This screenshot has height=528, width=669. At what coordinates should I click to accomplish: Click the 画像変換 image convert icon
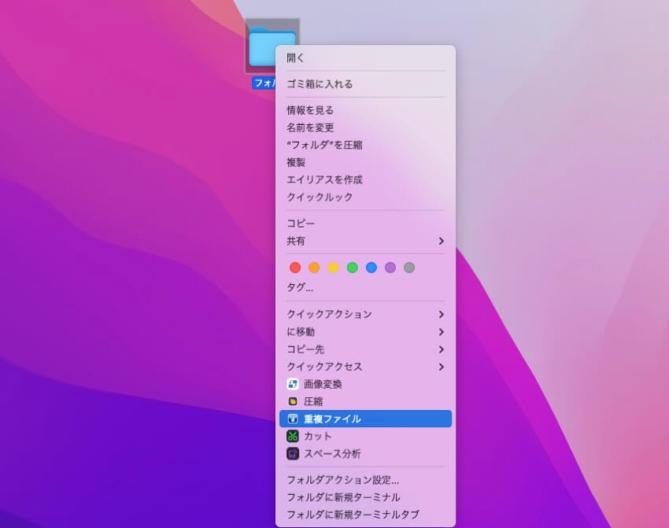(x=293, y=384)
